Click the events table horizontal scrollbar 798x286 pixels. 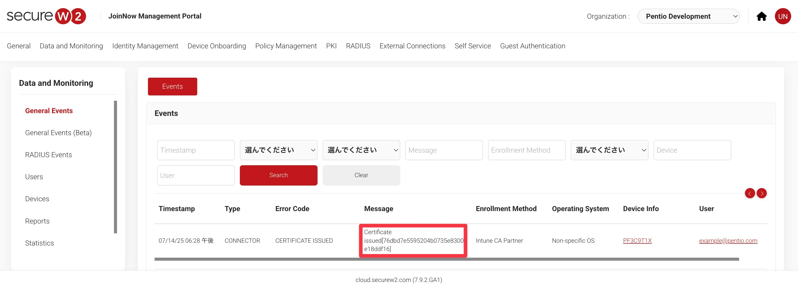(446, 259)
